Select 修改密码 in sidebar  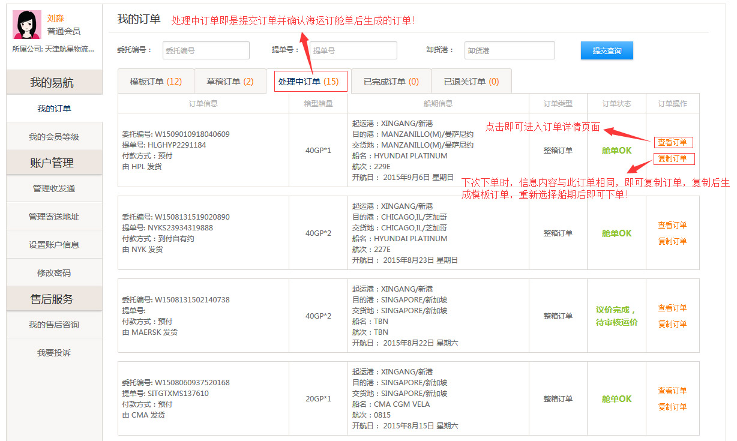pyautogui.click(x=54, y=273)
